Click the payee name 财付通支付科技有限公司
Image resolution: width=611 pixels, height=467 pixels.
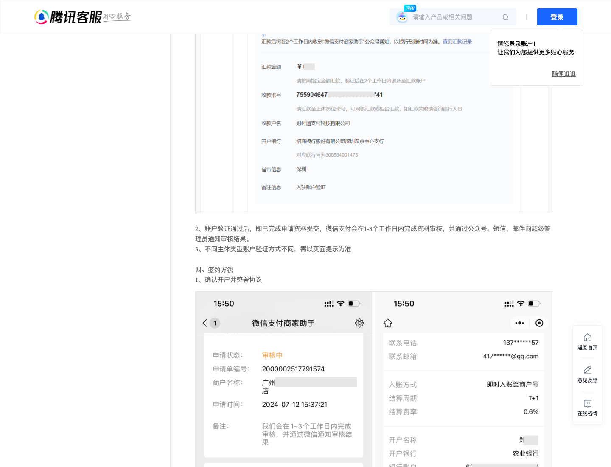point(323,123)
